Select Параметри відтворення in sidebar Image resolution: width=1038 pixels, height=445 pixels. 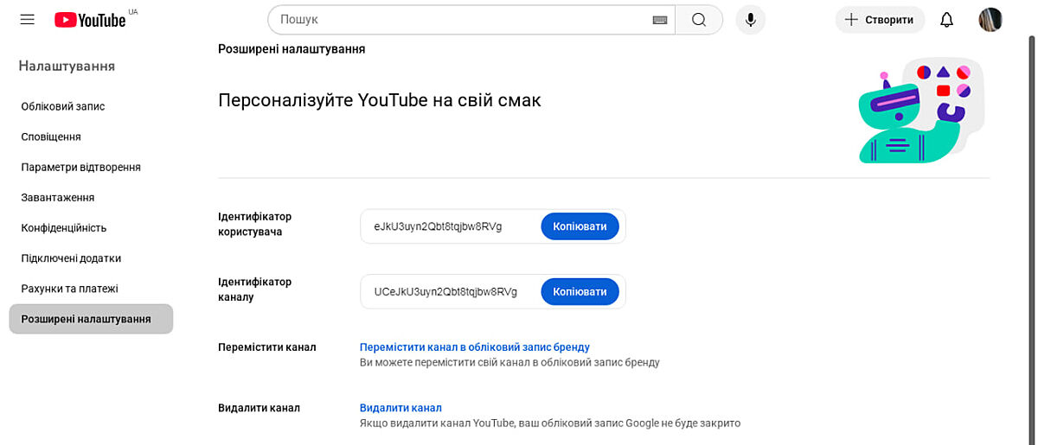tap(80, 167)
